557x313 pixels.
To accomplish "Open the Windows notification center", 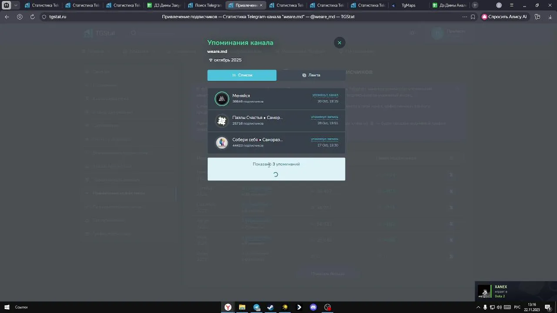I will coord(548,307).
